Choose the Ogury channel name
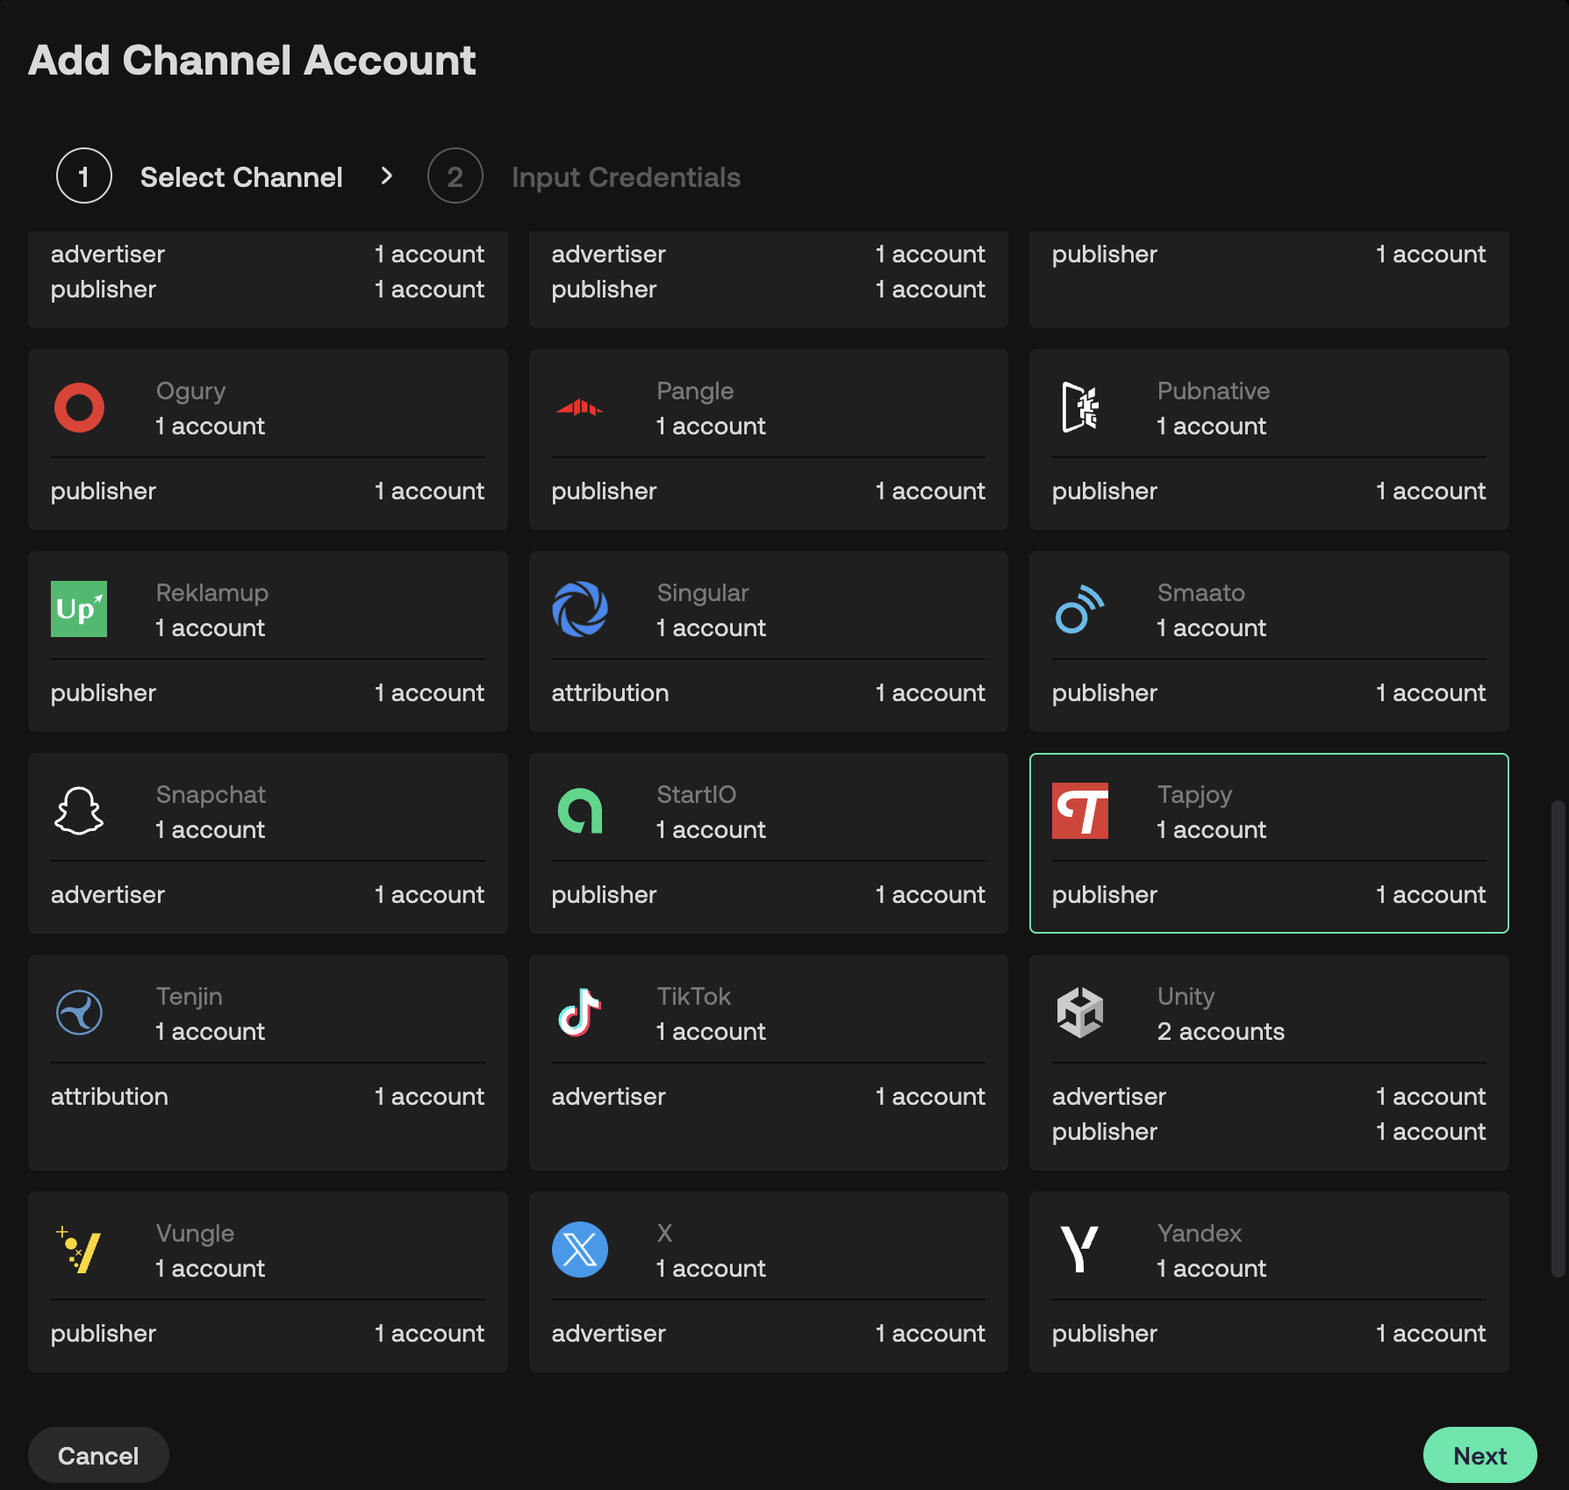 (x=190, y=391)
